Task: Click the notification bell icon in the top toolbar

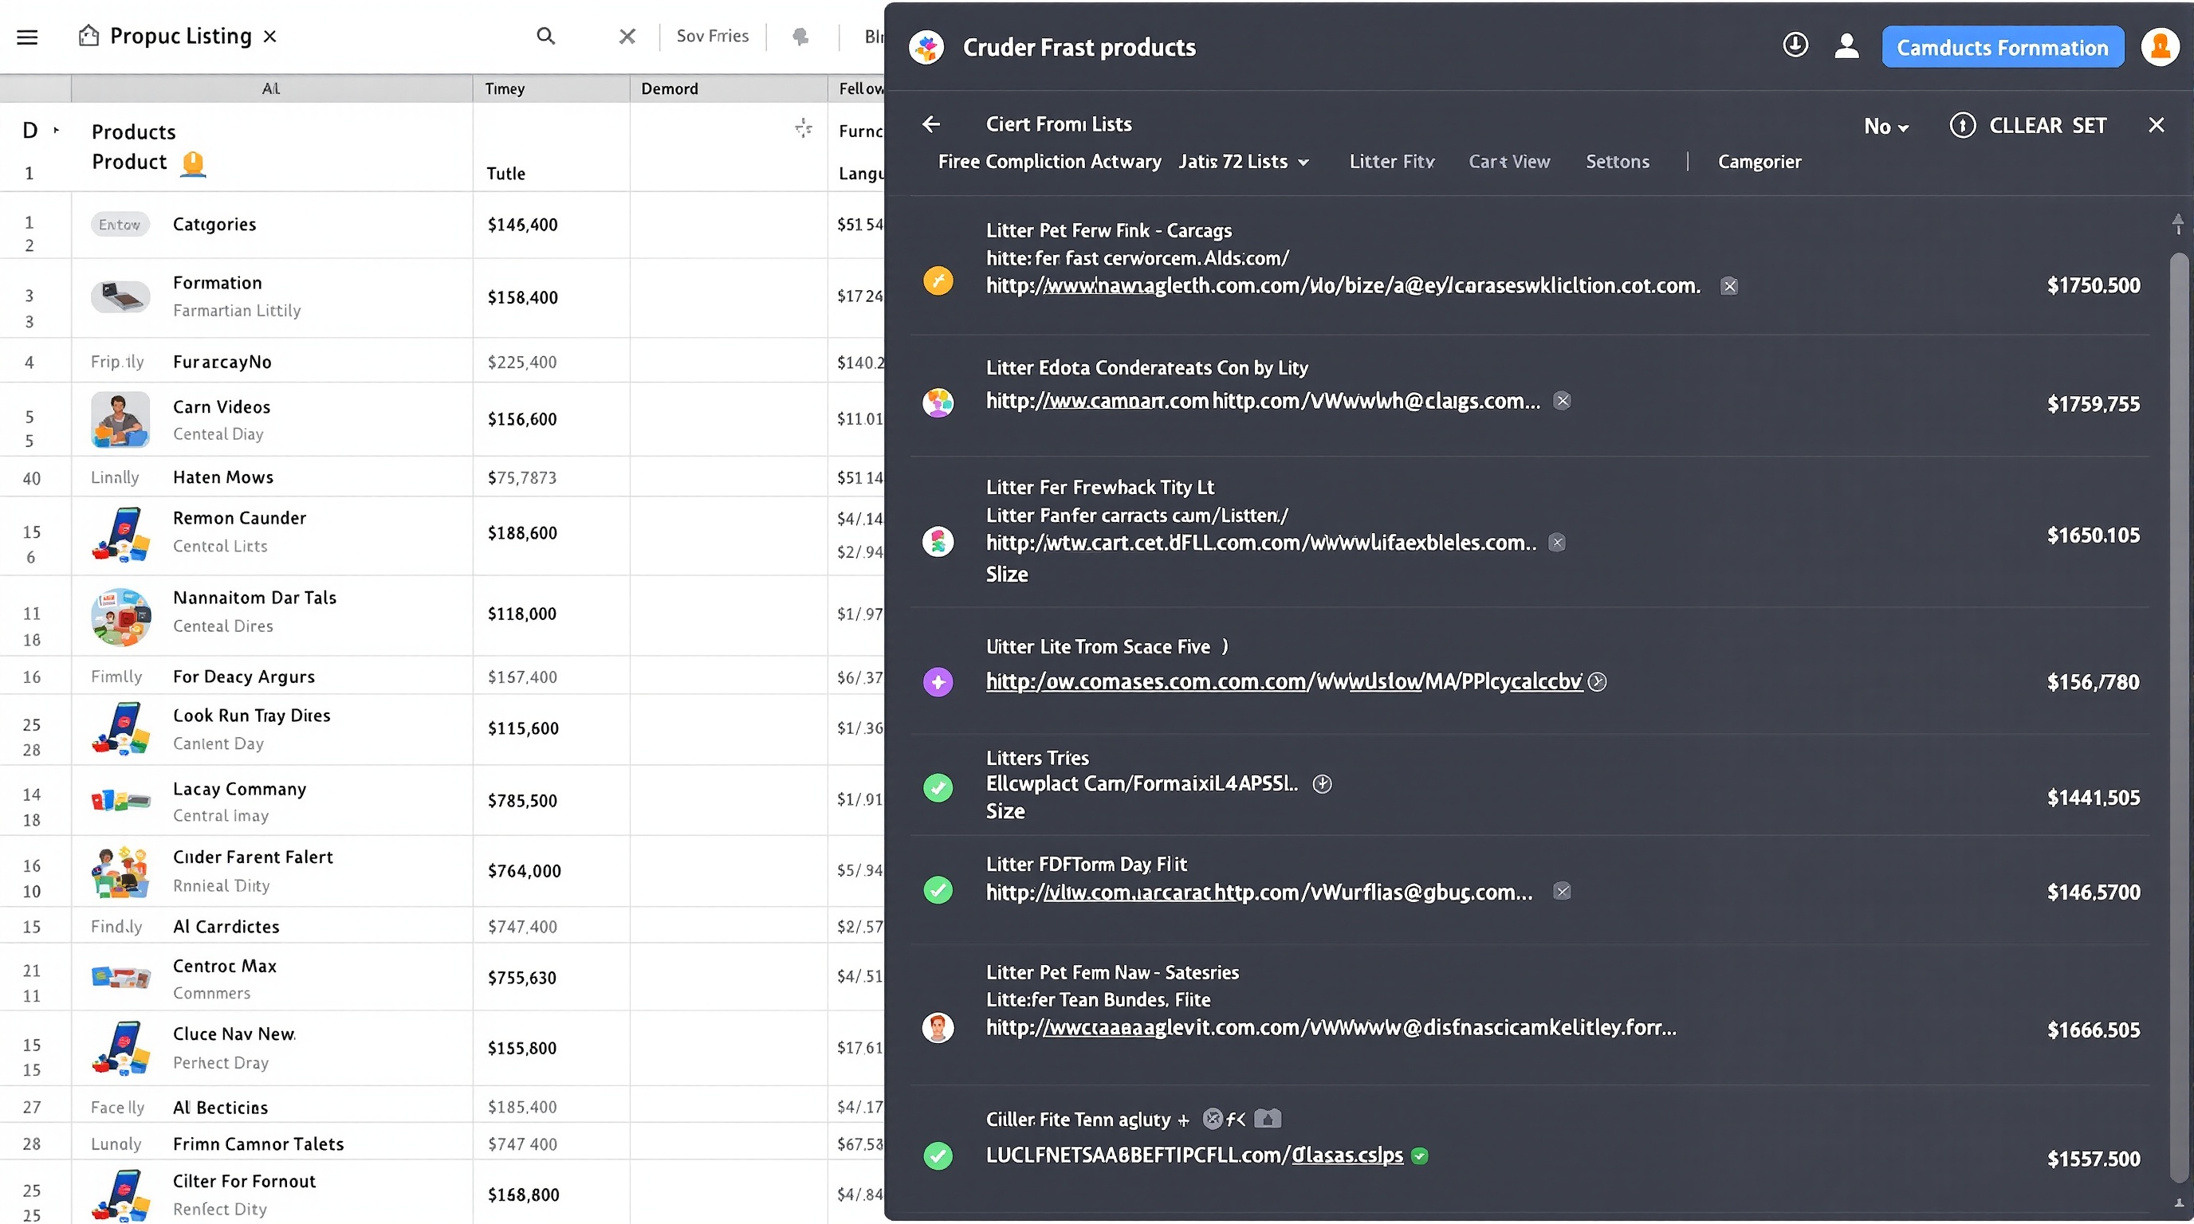Action: 800,37
